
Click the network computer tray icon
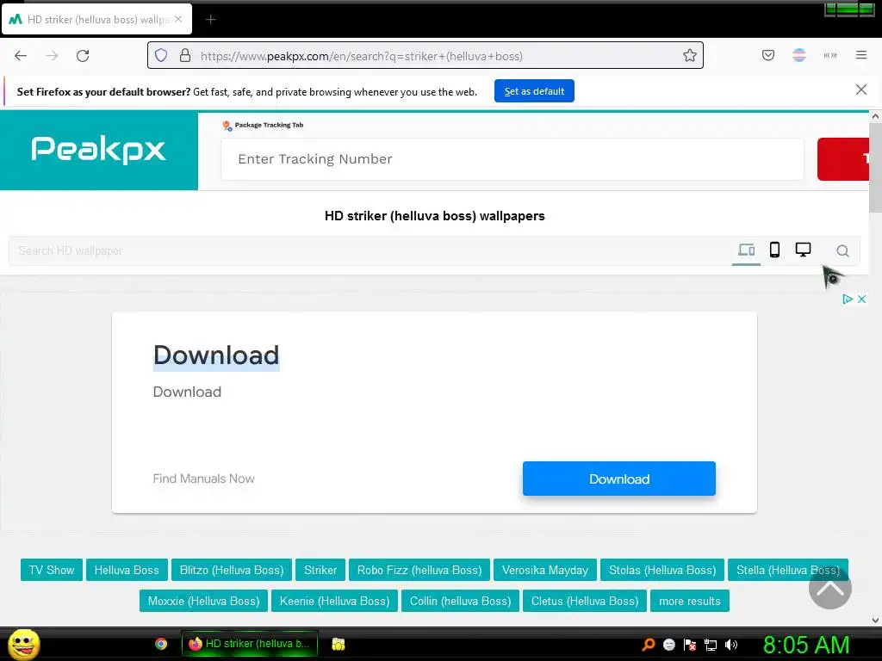click(711, 645)
